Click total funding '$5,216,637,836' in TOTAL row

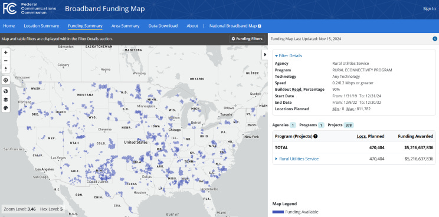pyautogui.click(x=419, y=147)
